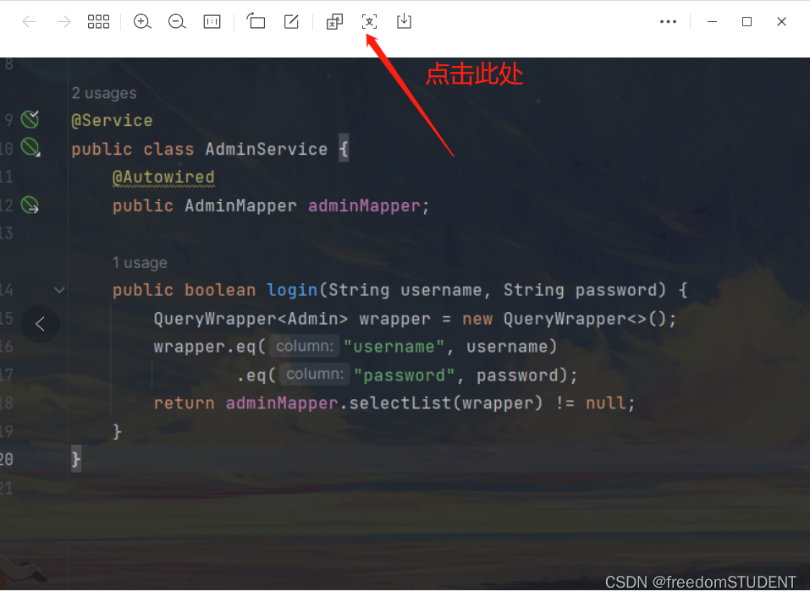The image size is (810, 597).
Task: Click the login method name
Action: (292, 291)
